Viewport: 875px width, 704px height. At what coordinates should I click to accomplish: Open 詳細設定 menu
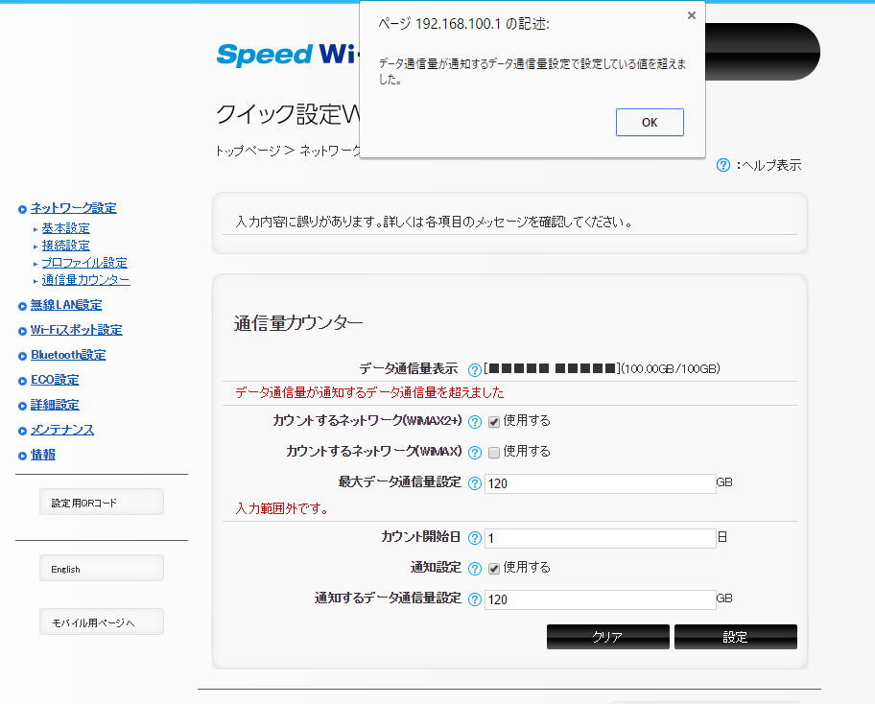[x=55, y=405]
